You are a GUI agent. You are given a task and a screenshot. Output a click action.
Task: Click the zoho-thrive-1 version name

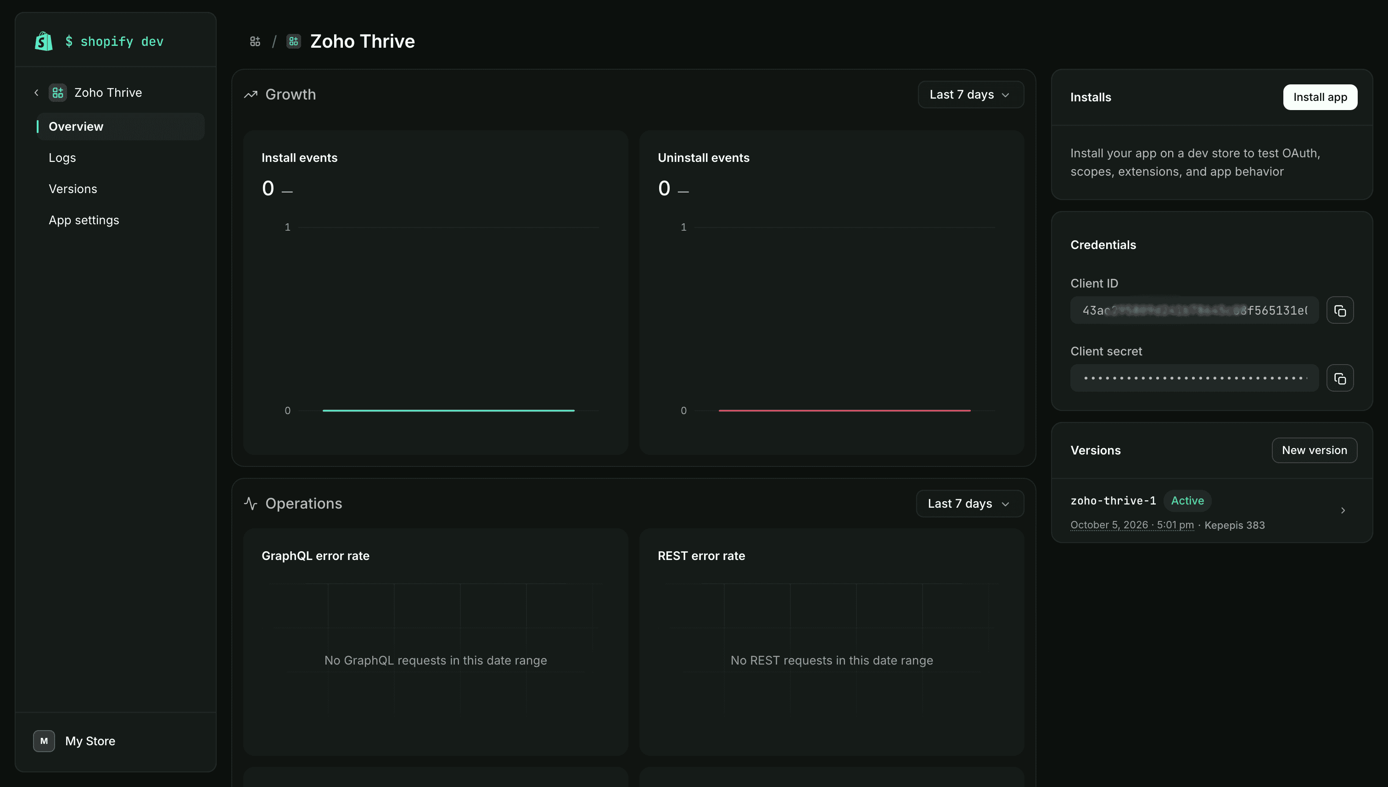(x=1113, y=500)
